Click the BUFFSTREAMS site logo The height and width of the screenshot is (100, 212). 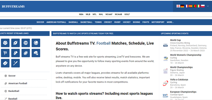point(13,6)
